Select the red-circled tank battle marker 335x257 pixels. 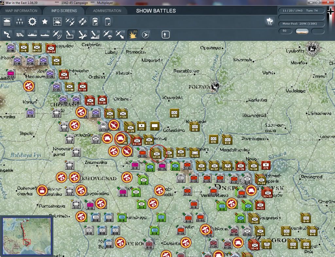point(121,139)
